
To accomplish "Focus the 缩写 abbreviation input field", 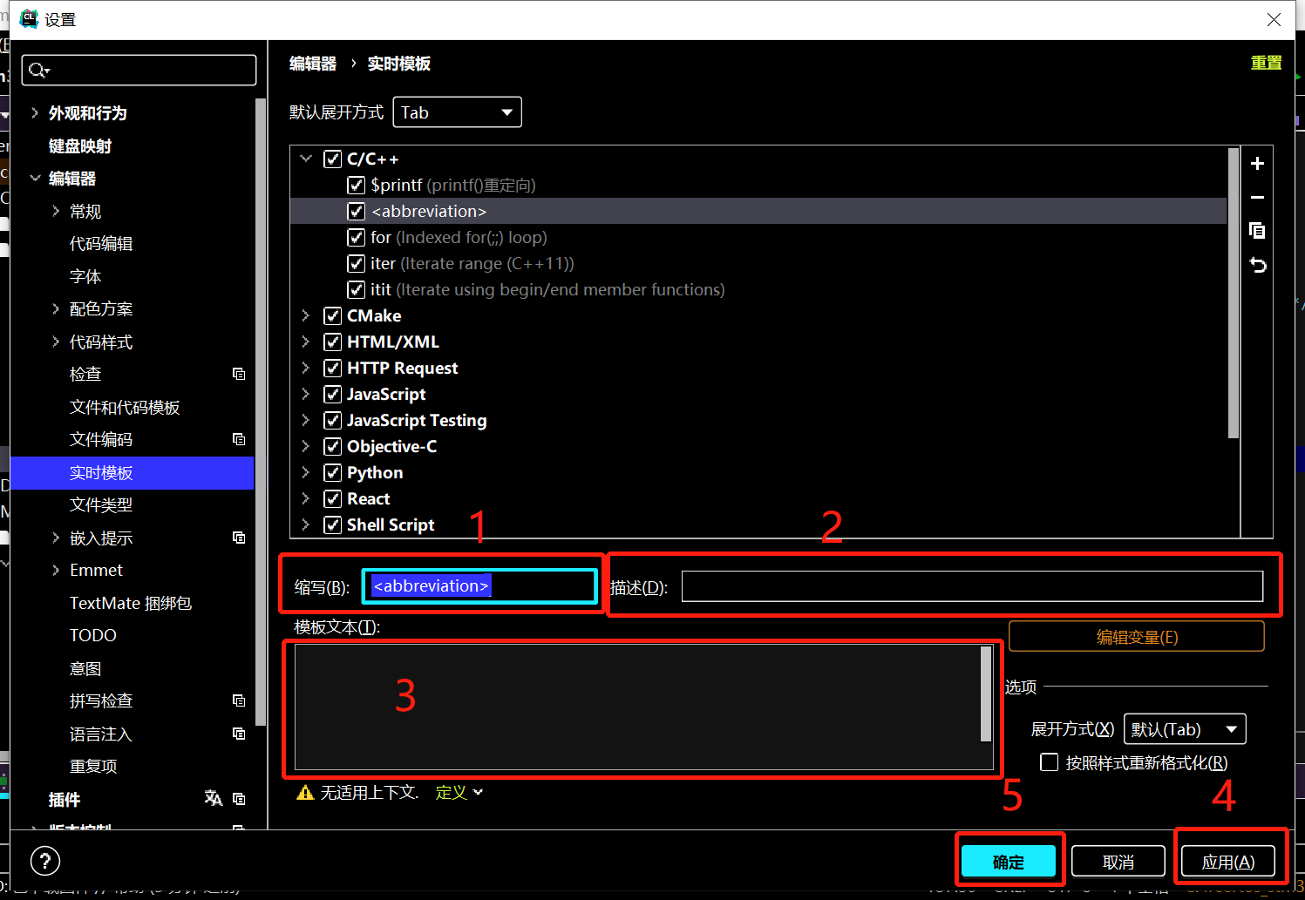I will tap(480, 585).
